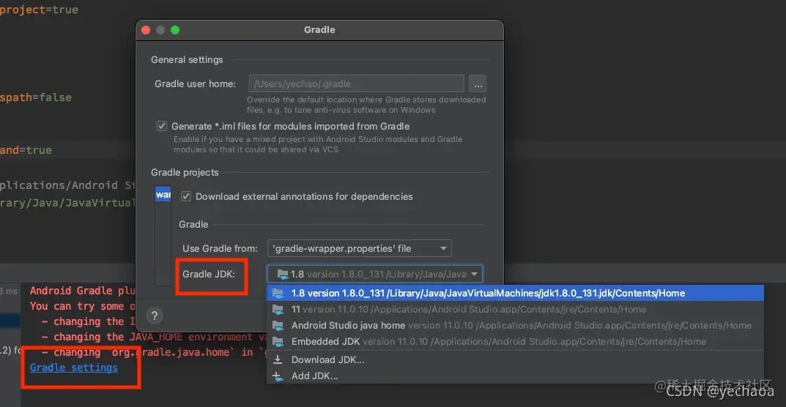Browse for the Gradle user home with the ... button
786x407 pixels.
tap(478, 83)
